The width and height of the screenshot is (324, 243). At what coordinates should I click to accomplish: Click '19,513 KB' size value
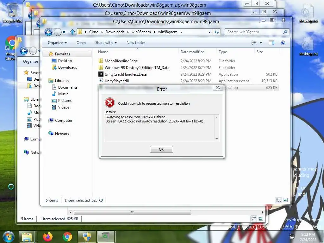point(269,81)
